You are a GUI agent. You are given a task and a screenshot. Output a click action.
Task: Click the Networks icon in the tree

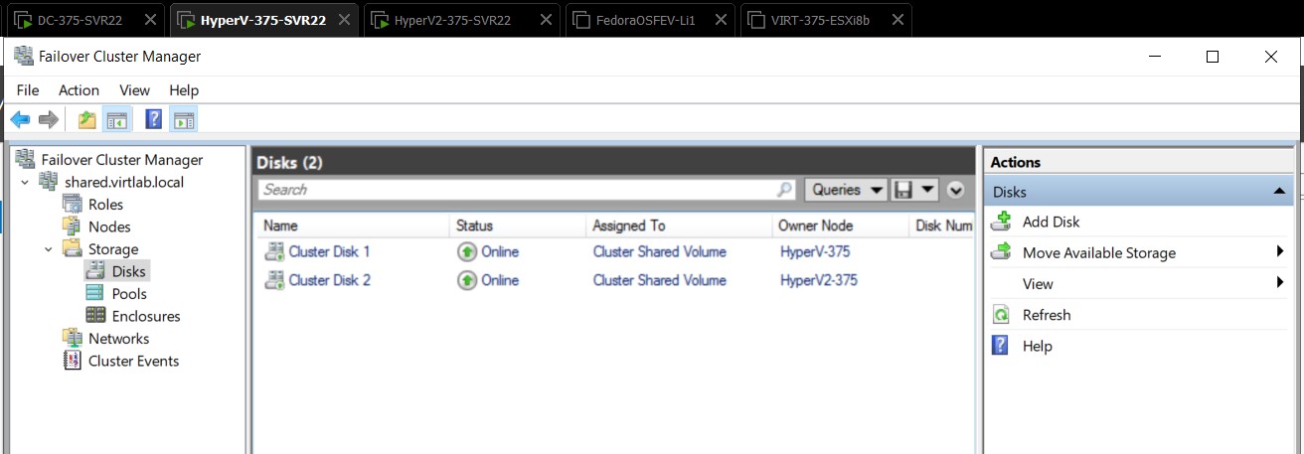coord(72,338)
